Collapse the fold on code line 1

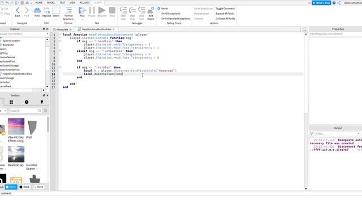click(60, 34)
